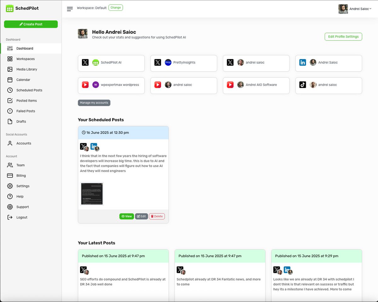The image size is (378, 302).
Task: Open Media Library from the sidebar
Action: click(26, 69)
